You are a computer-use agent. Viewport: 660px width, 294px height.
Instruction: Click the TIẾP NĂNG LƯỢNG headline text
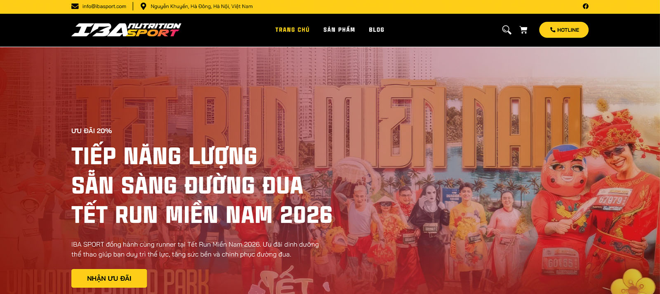tap(164, 156)
